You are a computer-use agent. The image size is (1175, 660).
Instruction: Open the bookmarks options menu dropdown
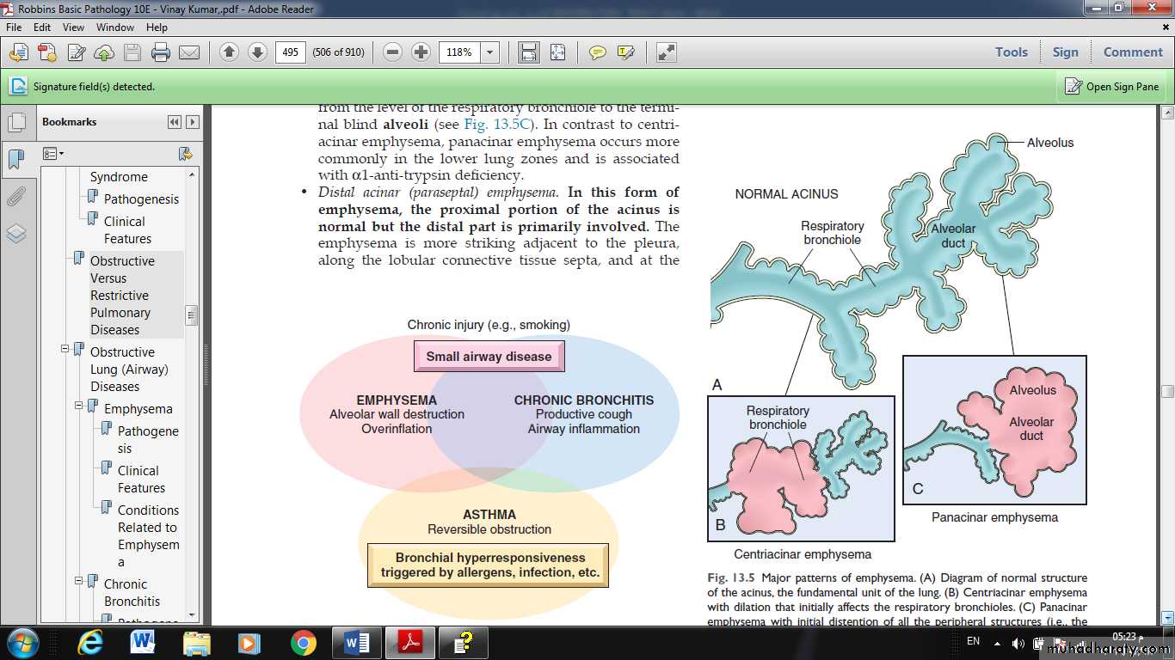[x=53, y=154]
